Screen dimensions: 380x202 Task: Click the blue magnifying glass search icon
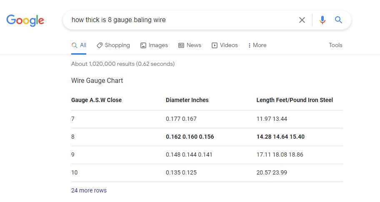(338, 20)
